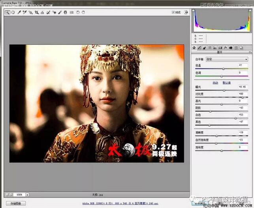Open the 基本 panel flyout menu

tap(250, 52)
